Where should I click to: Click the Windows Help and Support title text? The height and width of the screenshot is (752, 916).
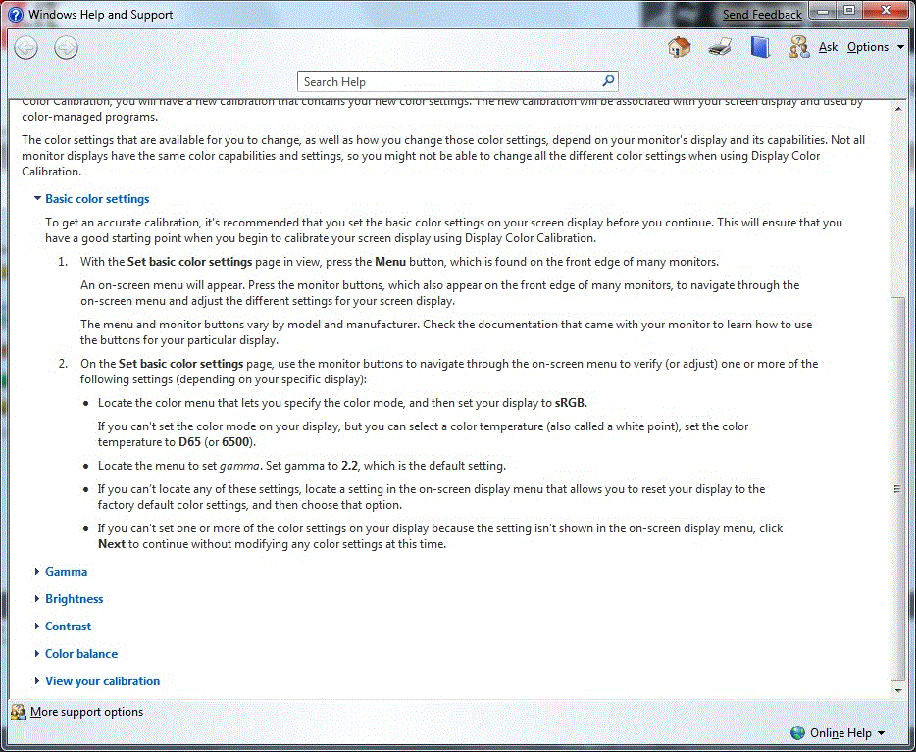(x=100, y=15)
